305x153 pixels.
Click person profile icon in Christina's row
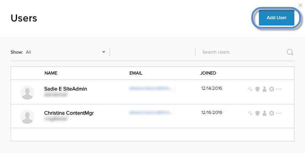coord(264,113)
